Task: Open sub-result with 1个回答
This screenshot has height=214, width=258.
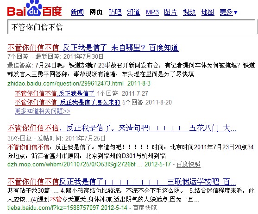Action: tap(55, 94)
